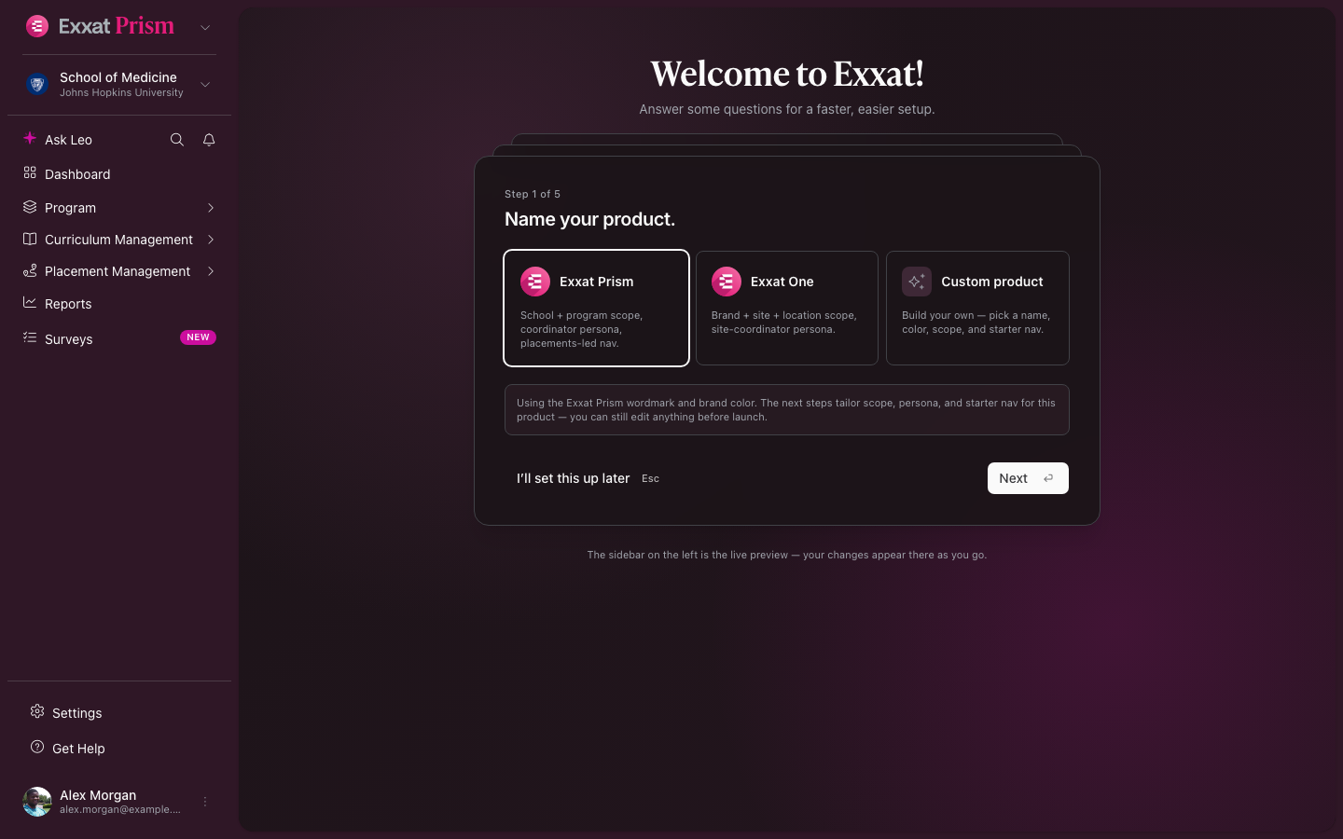This screenshot has width=1343, height=839.
Task: Open Curriculum Management
Action: point(118,240)
